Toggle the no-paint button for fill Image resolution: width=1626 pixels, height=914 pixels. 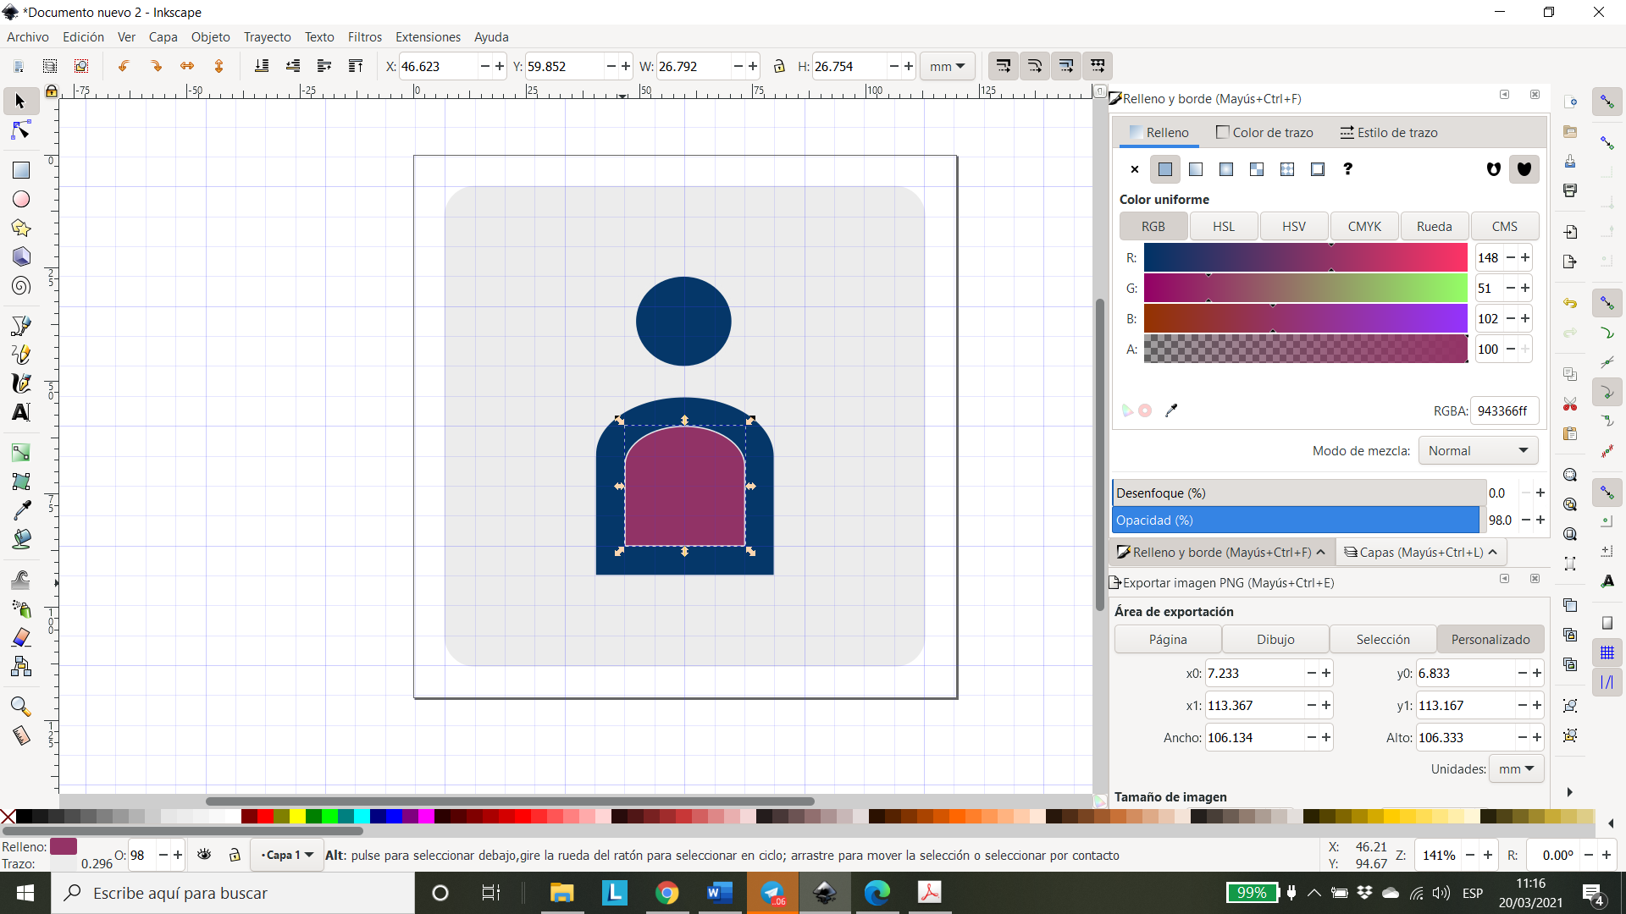pyautogui.click(x=1135, y=168)
